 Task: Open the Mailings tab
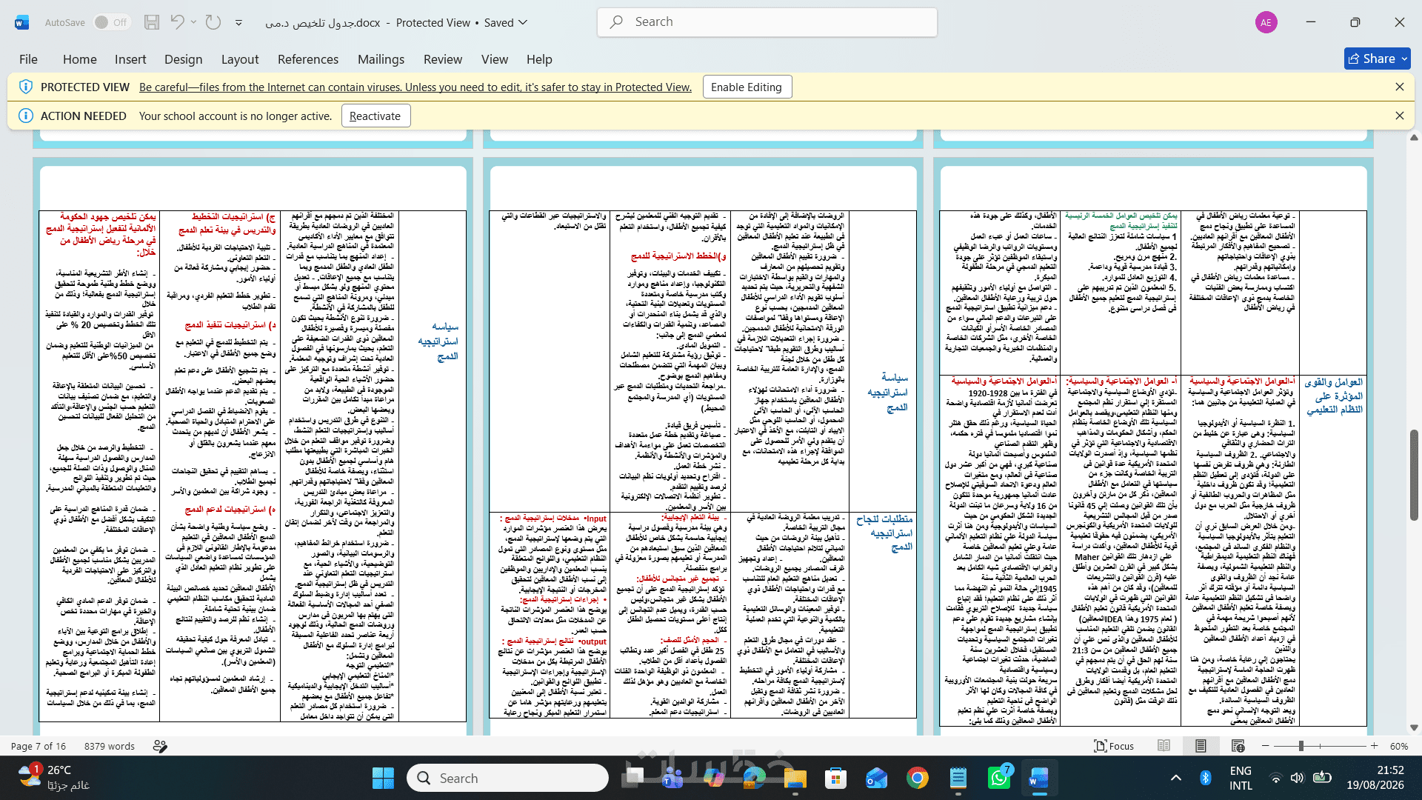click(x=381, y=59)
